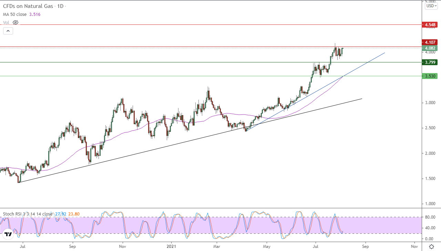Click the 3.000 mark on the price axis
Image resolution: width=441 pixels, height=251 pixels.
[430, 103]
